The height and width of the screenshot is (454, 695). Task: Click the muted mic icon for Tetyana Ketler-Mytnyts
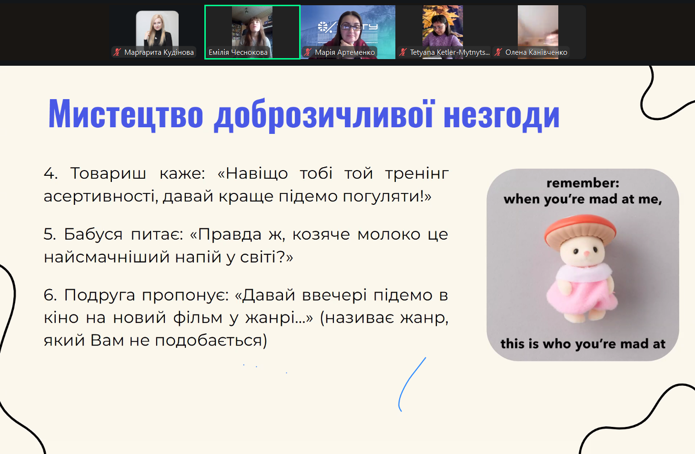(403, 52)
